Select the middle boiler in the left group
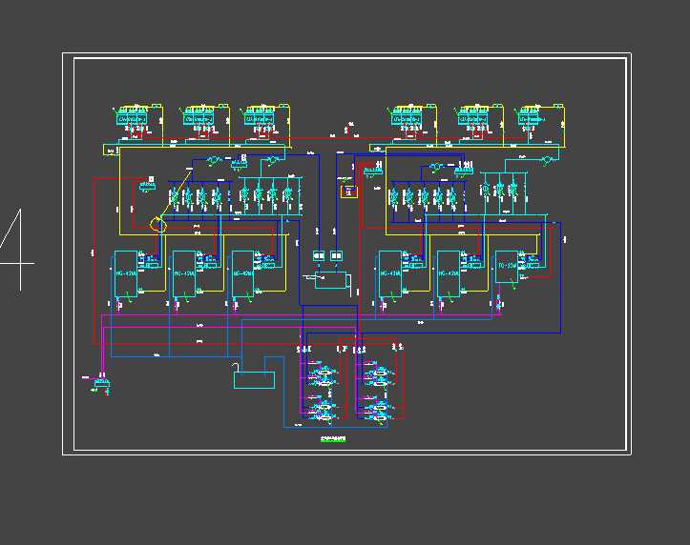 point(185,273)
